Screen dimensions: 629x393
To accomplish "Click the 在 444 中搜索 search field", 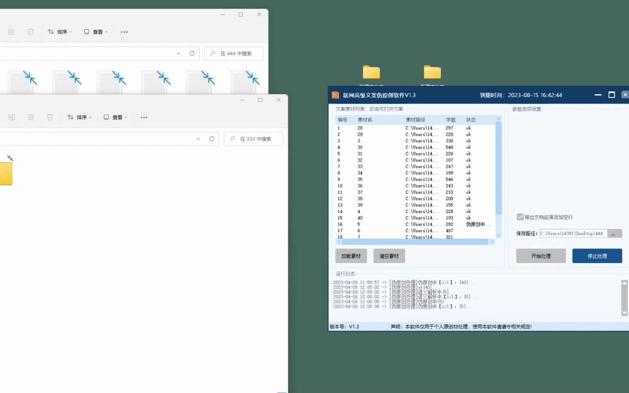I will tap(234, 53).
